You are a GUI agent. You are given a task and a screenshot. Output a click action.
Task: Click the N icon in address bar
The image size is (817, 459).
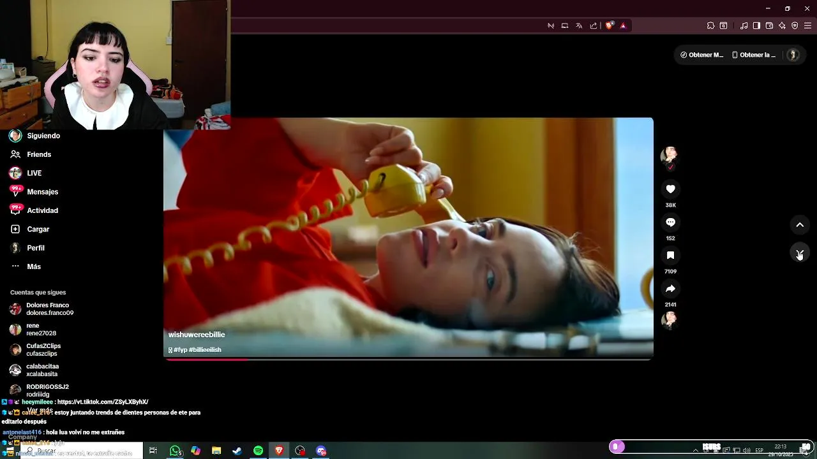(x=551, y=25)
